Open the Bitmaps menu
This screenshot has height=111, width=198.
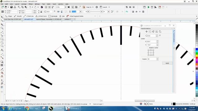37,4
